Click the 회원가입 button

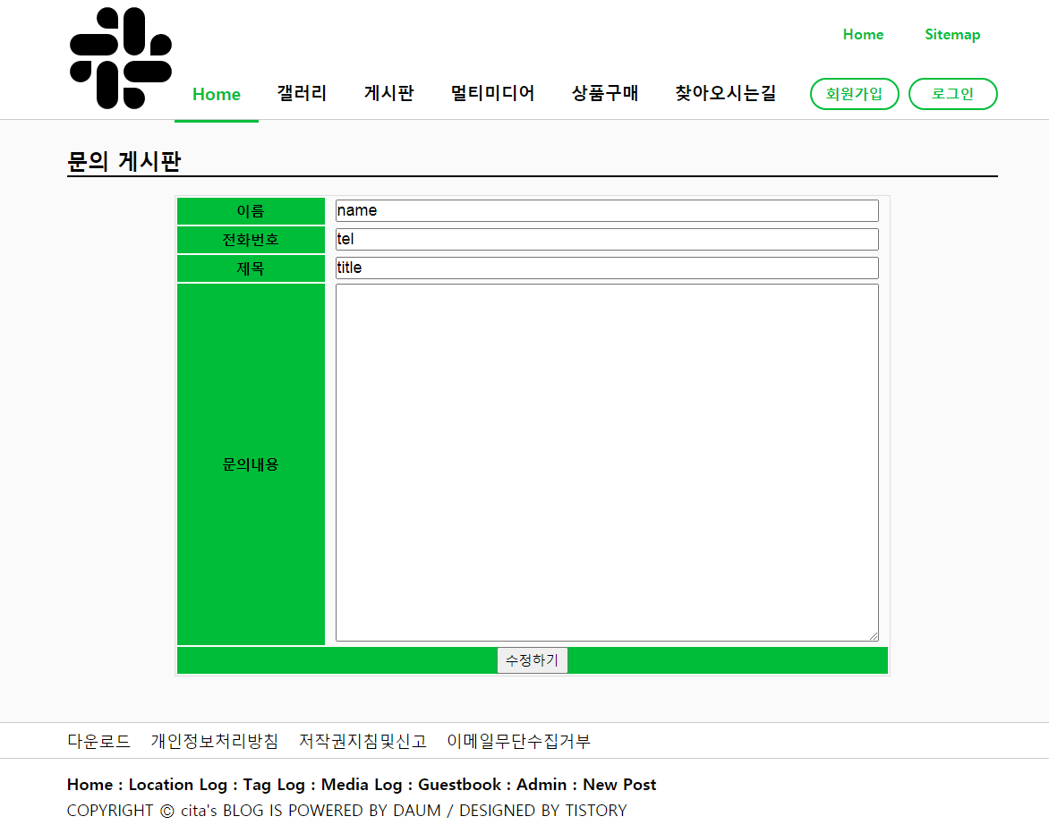click(x=854, y=93)
